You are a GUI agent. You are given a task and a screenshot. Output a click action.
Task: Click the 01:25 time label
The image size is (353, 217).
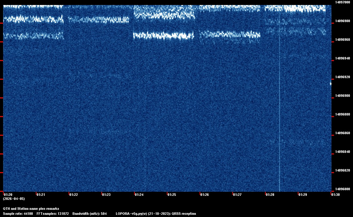pos(172,195)
